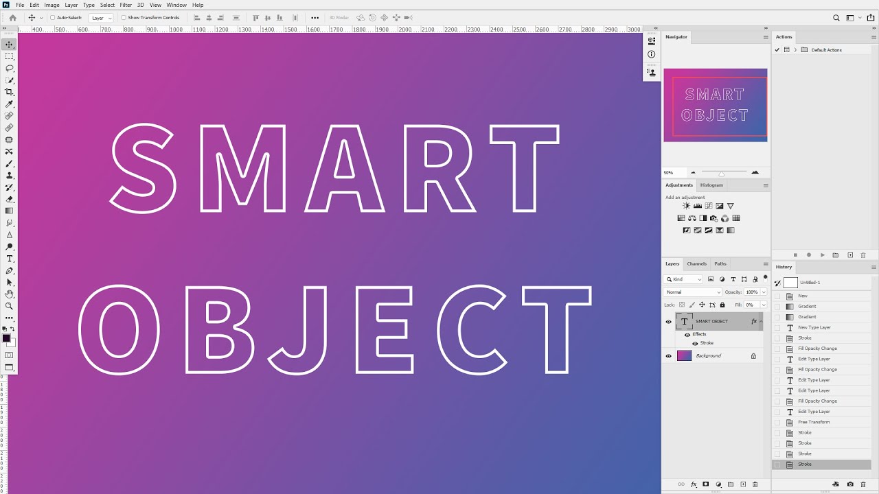Play the selected action in Actions panel
The image size is (879, 494).
[823, 255]
